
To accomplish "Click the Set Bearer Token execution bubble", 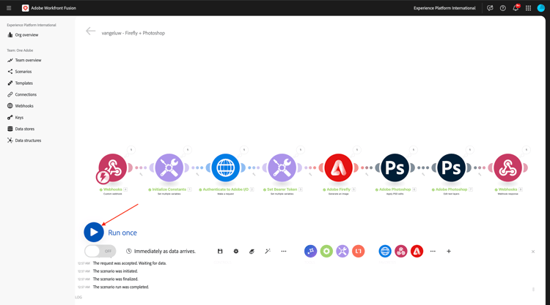I will point(300,150).
